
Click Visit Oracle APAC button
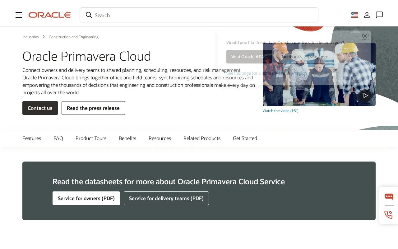[x=249, y=57]
